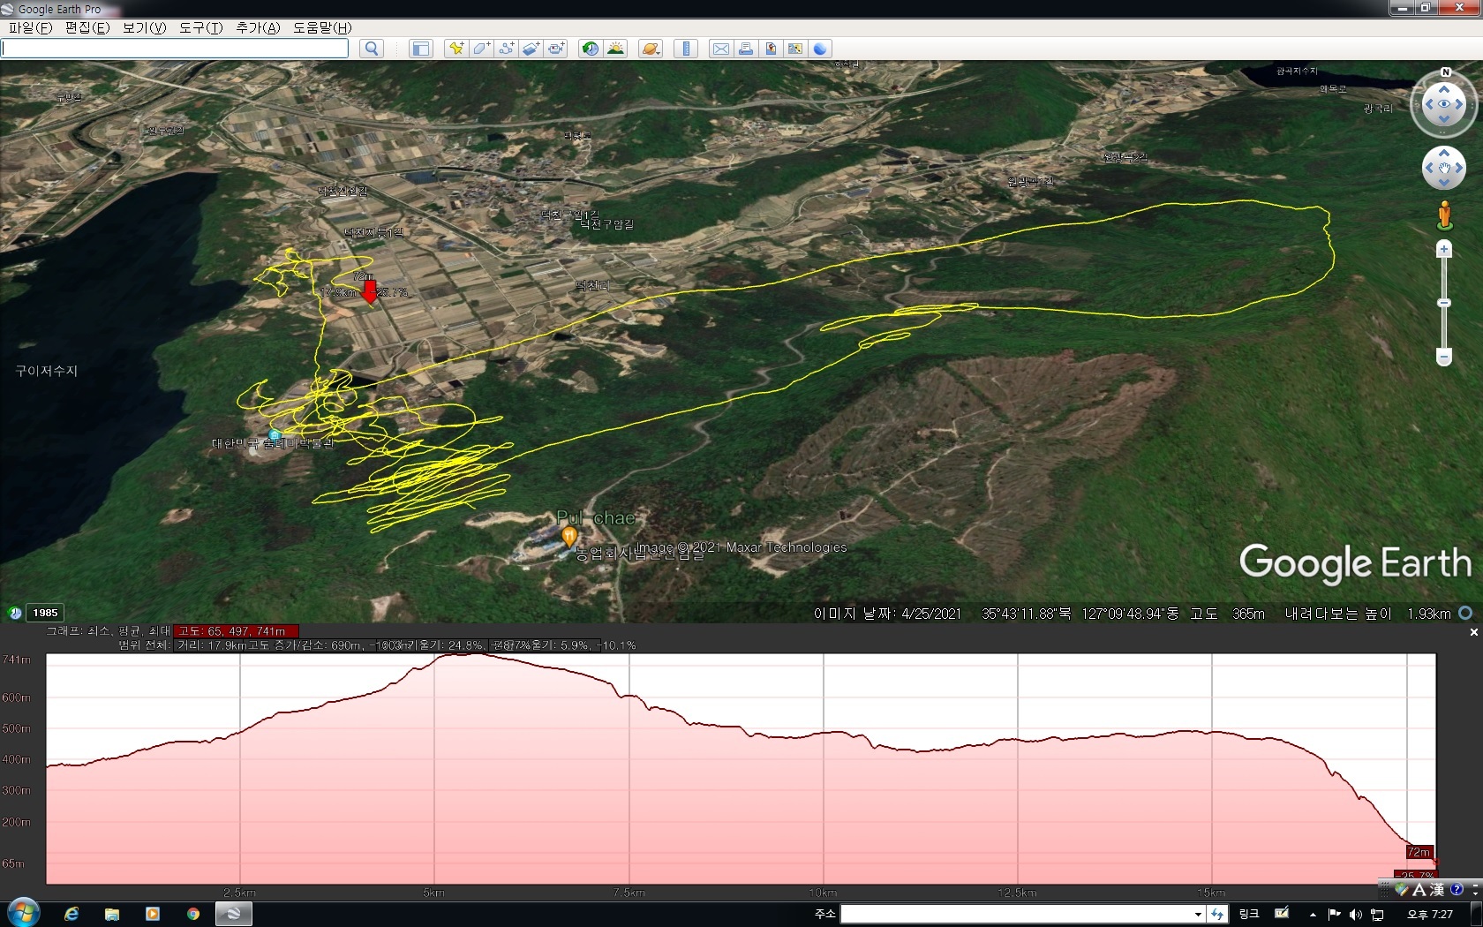Expand the taskbar address bar dropdown
This screenshot has height=927, width=1483.
pyautogui.click(x=1198, y=915)
